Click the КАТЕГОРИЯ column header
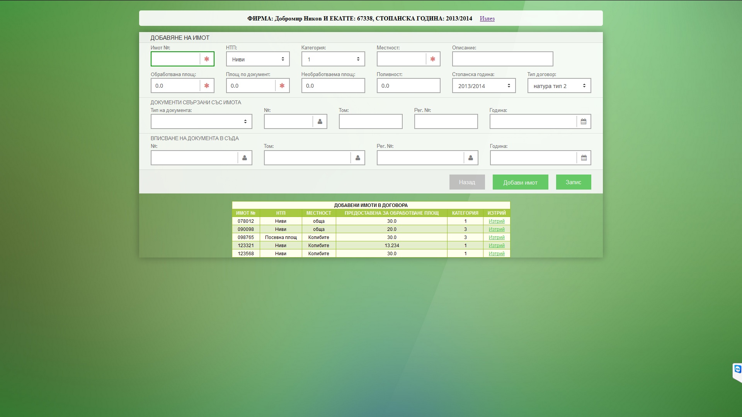The image size is (742, 417). click(x=465, y=213)
